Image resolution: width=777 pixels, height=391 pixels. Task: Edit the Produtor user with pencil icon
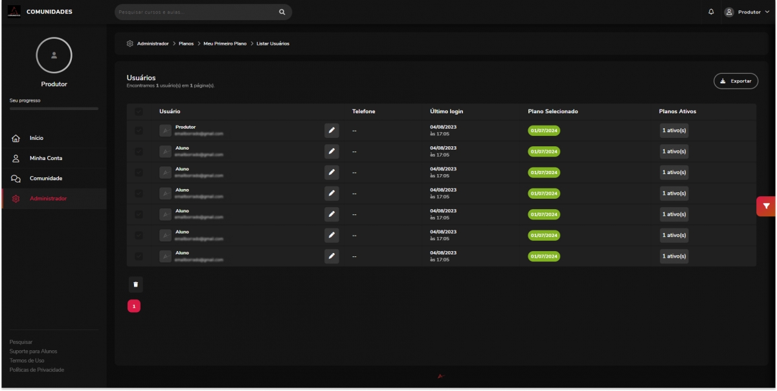tap(332, 130)
